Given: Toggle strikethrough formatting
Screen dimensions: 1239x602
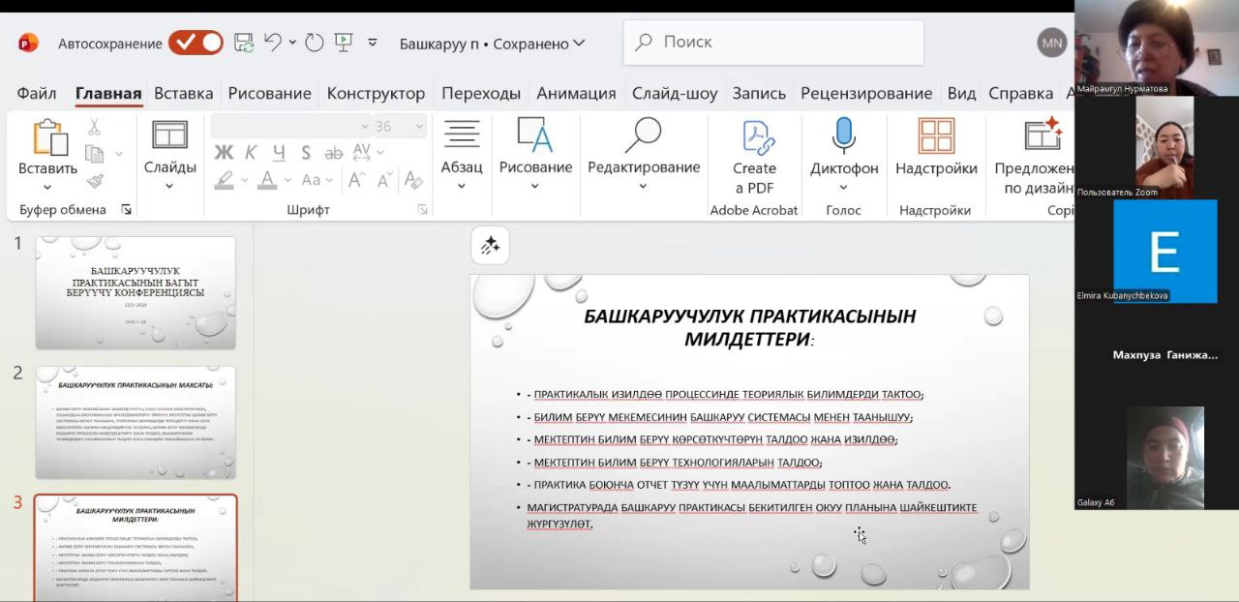Looking at the screenshot, I should point(333,153).
